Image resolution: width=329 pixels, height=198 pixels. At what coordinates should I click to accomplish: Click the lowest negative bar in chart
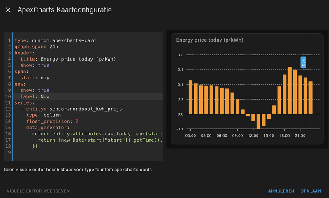[258, 121]
